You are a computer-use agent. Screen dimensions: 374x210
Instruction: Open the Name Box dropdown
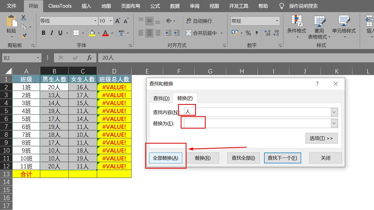point(38,58)
